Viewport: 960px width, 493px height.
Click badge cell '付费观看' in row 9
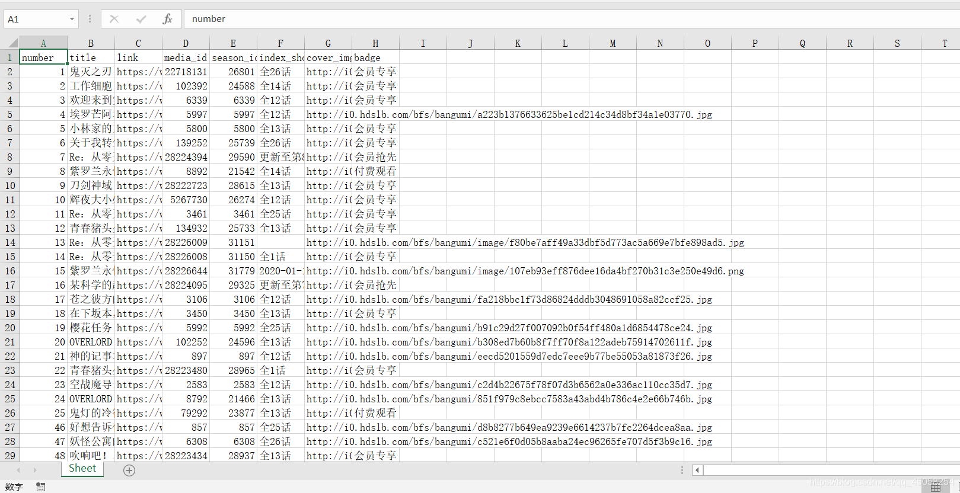375,171
